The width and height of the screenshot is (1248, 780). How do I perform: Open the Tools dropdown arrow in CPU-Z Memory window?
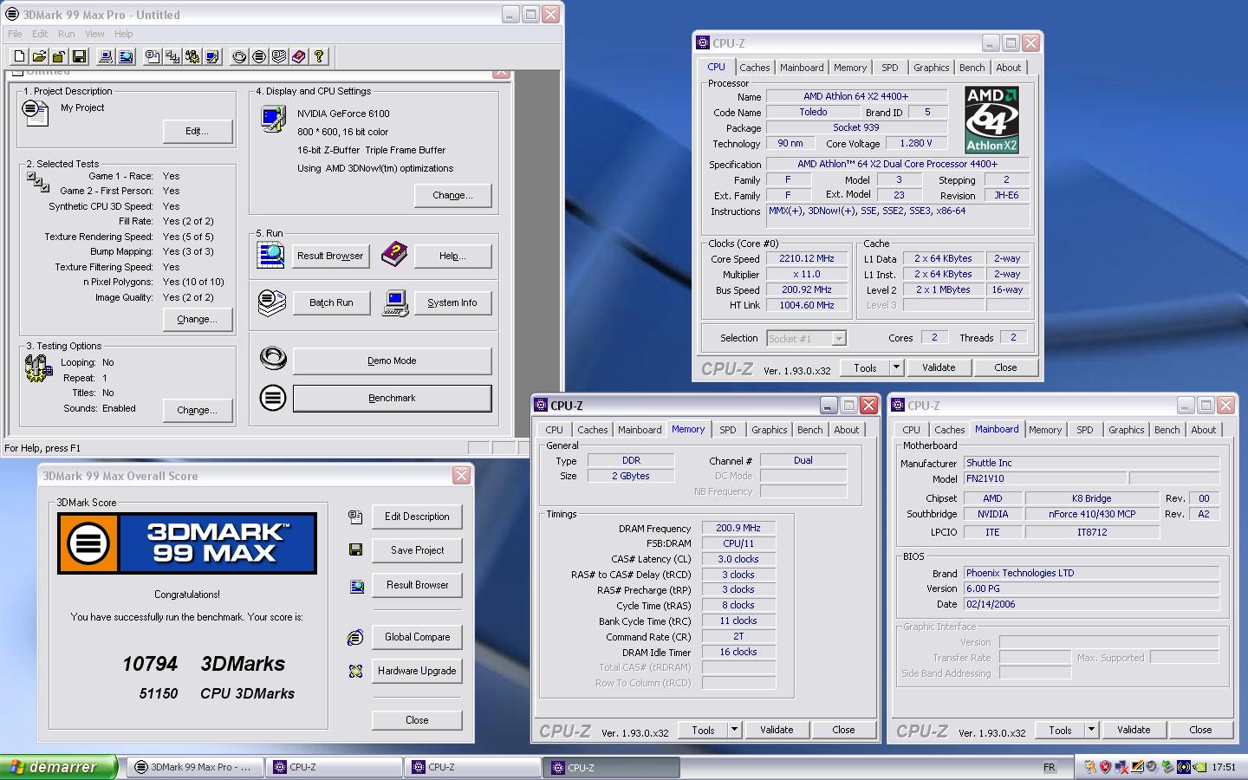pos(734,730)
